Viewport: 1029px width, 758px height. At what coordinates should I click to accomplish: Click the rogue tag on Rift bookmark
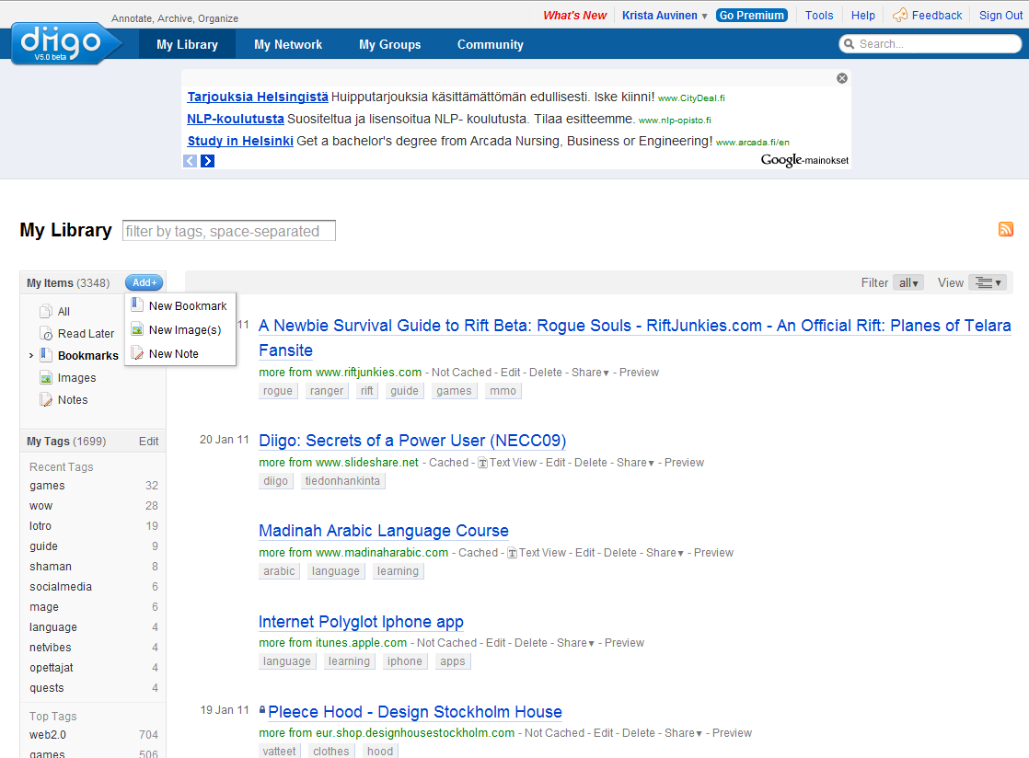(278, 391)
